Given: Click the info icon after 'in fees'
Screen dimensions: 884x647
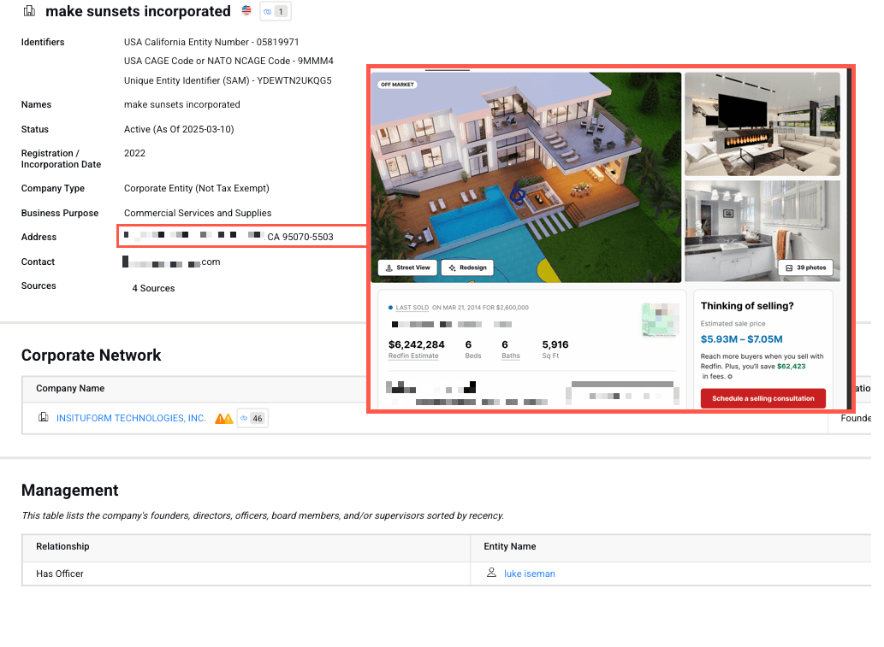Looking at the screenshot, I should click(x=729, y=376).
